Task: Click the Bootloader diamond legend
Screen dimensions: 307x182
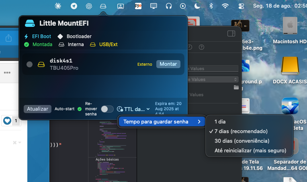Action: (74, 36)
